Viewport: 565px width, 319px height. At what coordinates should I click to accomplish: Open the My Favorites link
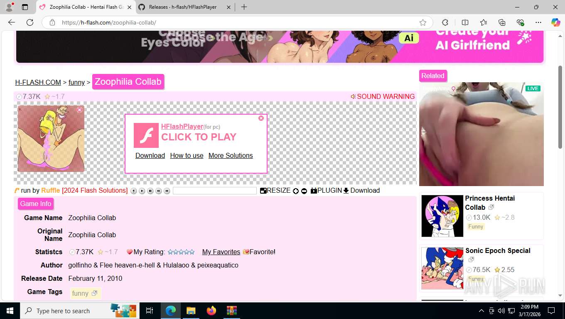coord(221,252)
